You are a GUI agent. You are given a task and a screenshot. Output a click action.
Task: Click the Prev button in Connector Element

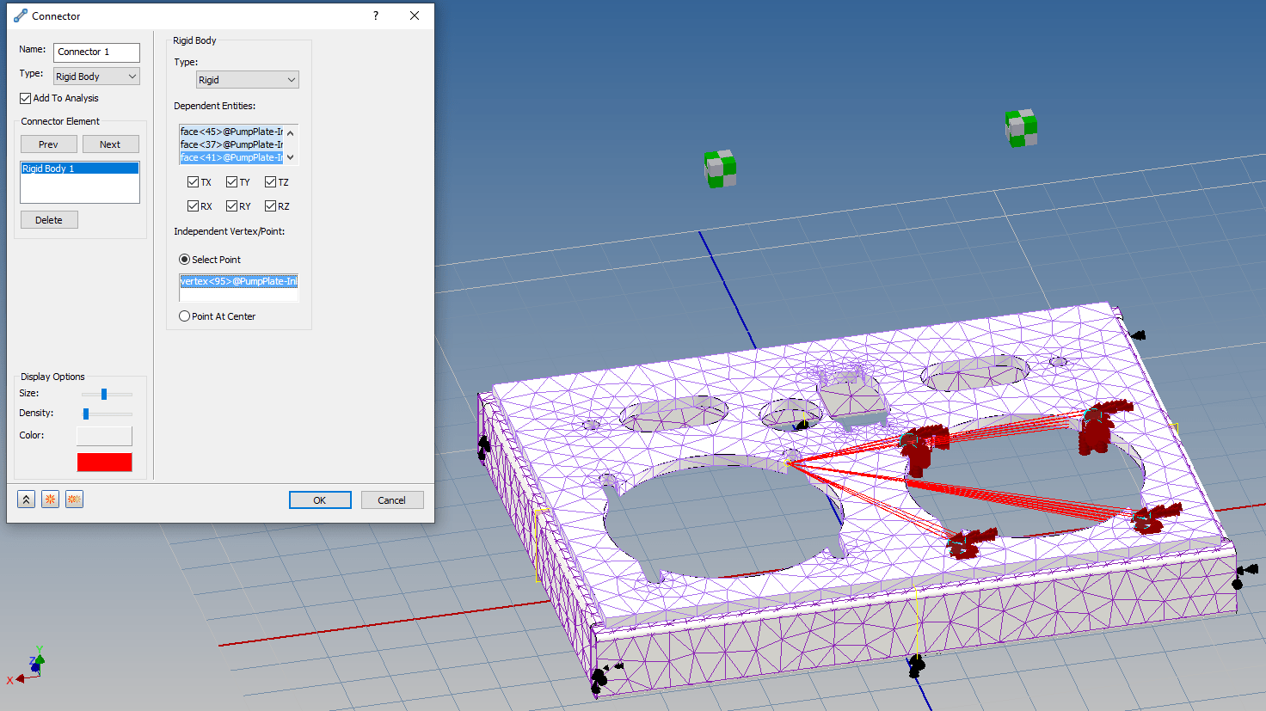tap(48, 144)
